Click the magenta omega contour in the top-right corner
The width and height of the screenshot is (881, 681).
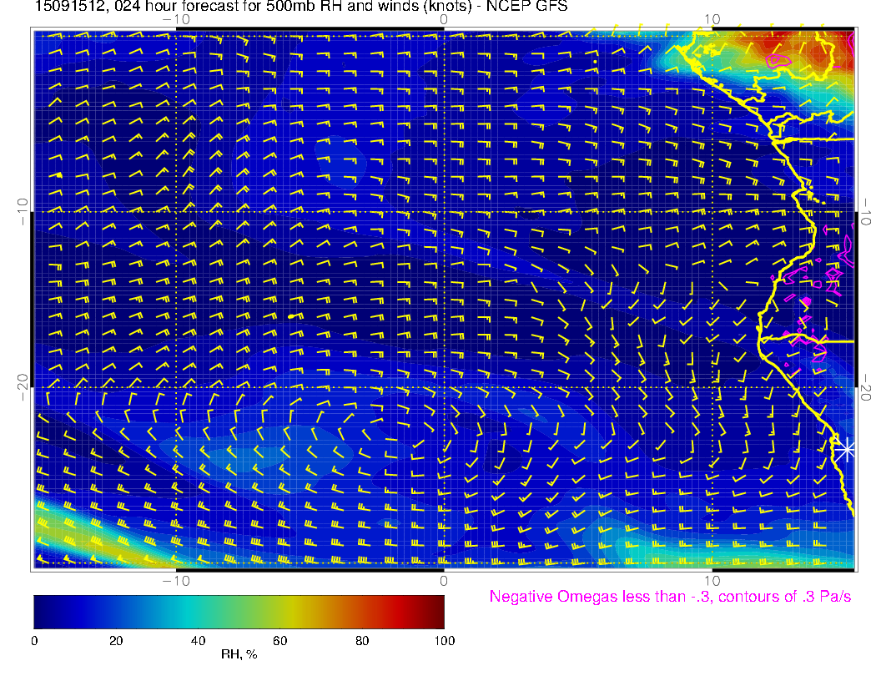(x=778, y=60)
